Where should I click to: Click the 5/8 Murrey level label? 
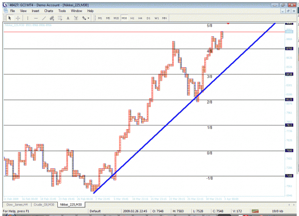click(210, 26)
